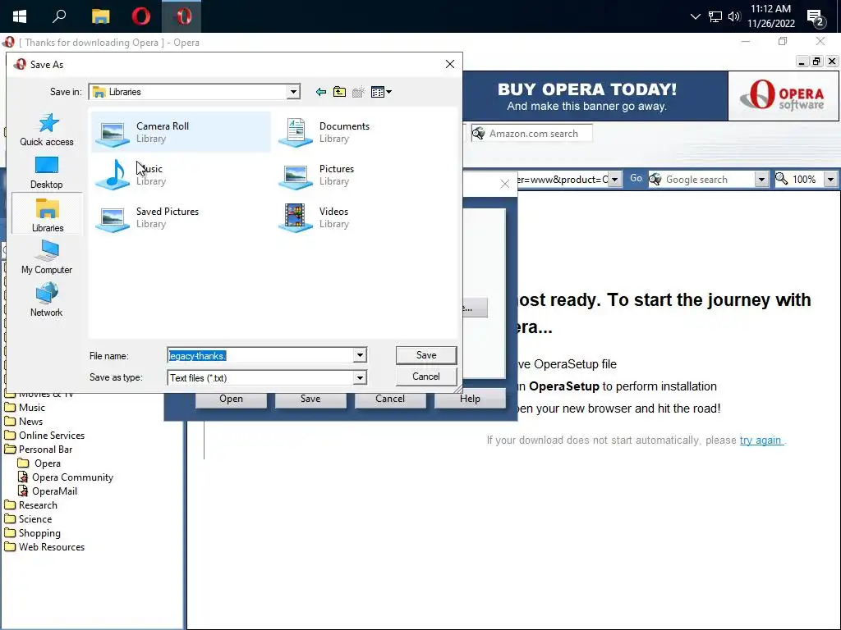The width and height of the screenshot is (841, 630).
Task: Select the Videos library
Action: point(315,217)
